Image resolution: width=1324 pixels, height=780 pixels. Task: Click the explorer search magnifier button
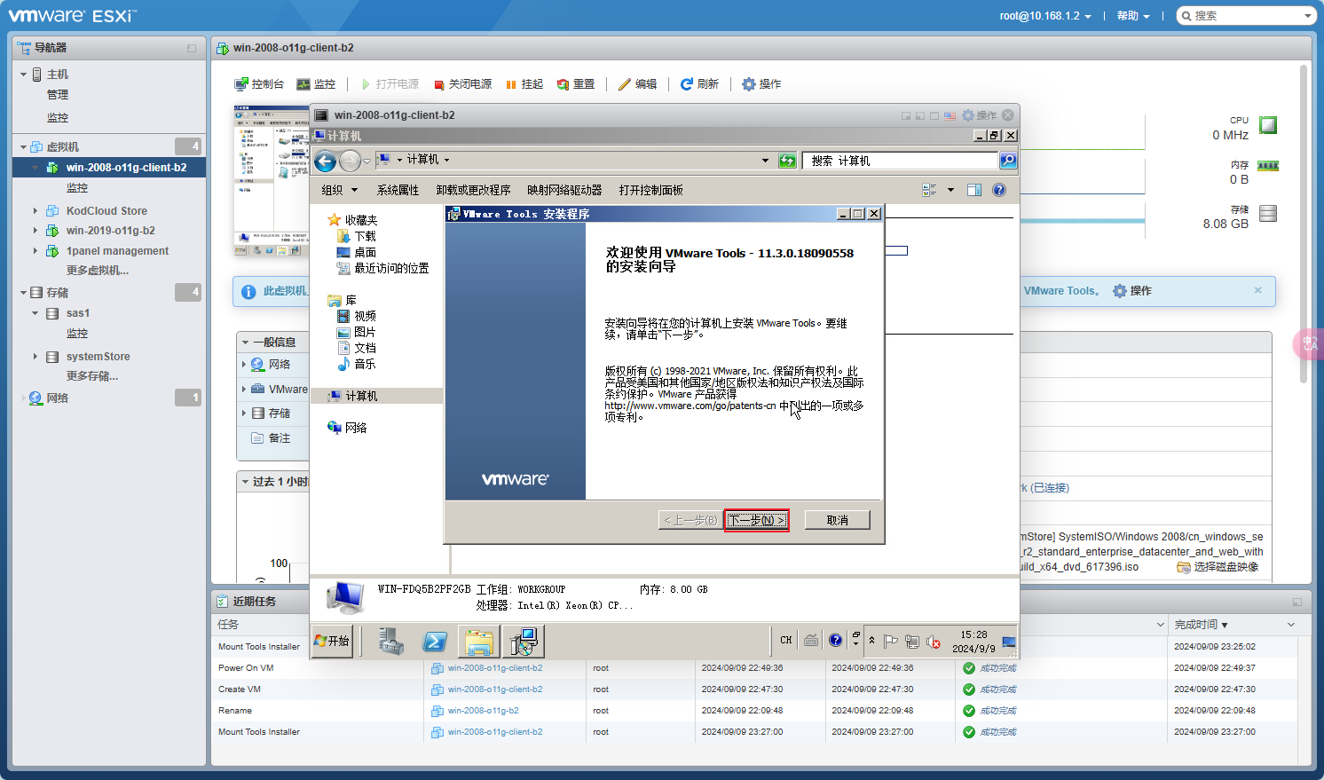tap(1008, 161)
